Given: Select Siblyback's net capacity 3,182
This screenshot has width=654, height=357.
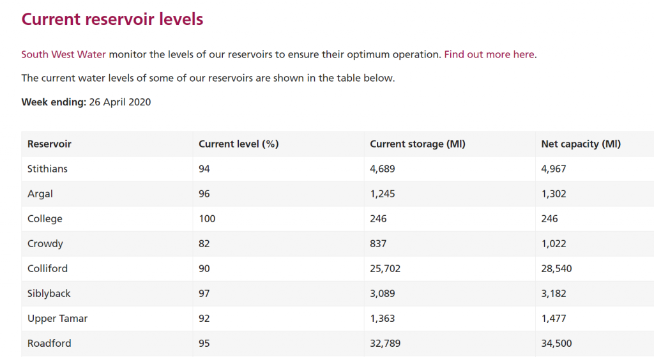Looking at the screenshot, I should [x=554, y=294].
